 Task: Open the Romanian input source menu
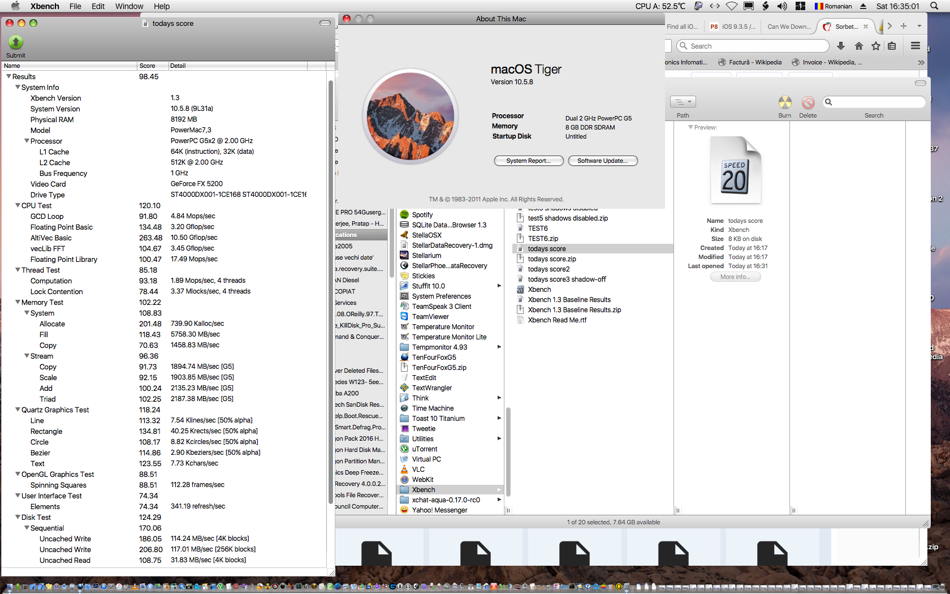pos(834,6)
